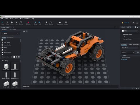Click SIGN IN link

(x=127, y=23)
